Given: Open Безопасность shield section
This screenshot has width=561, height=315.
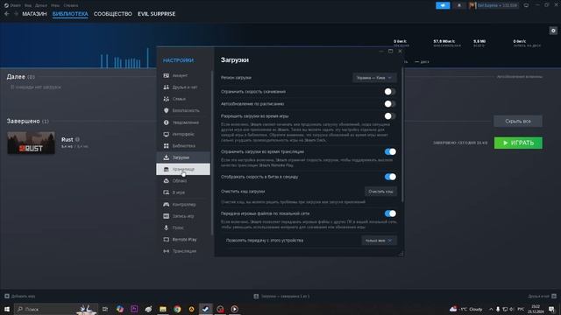Looking at the screenshot, I should [183, 111].
